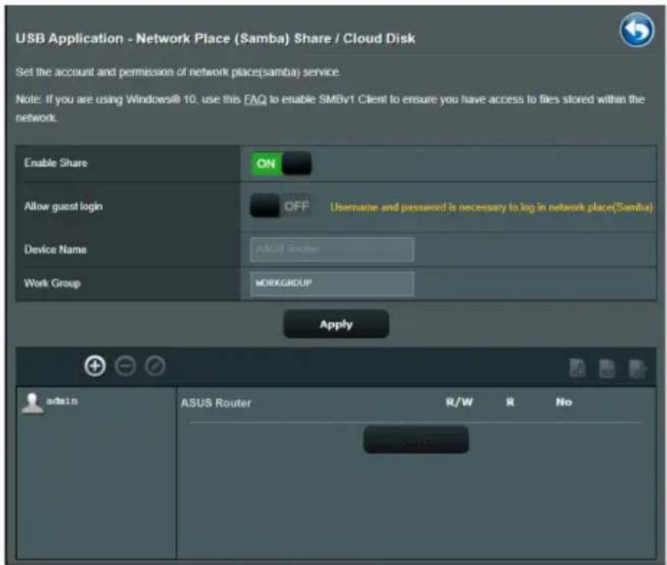
Task: Toggle the Allow guest login switch
Action: coord(280,206)
